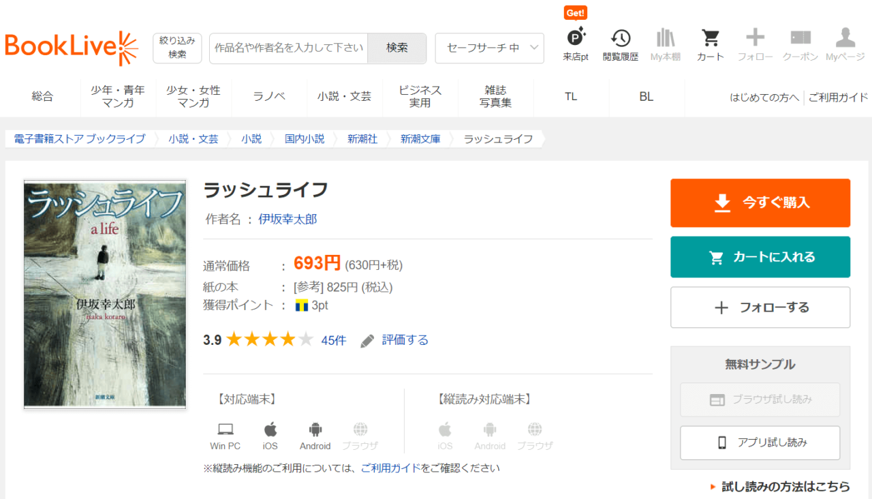This screenshot has height=499, width=872.
Task: Click the T-point logo beside 3pt
Action: (x=302, y=305)
